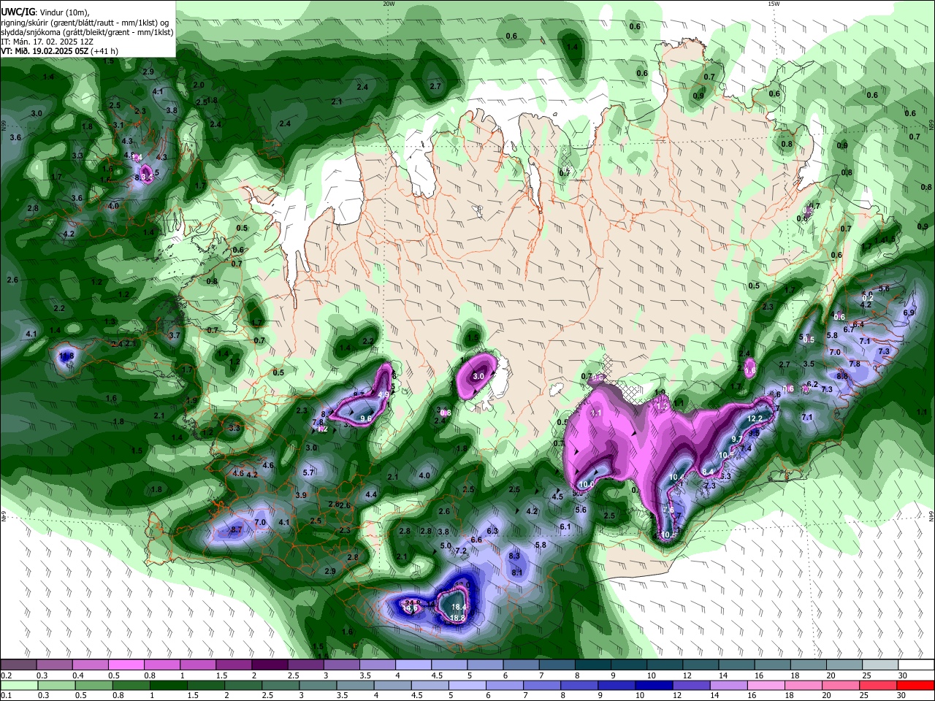The image size is (935, 701).
Task: Click the 14.6 value in the dark blue cell
Action: click(x=410, y=608)
